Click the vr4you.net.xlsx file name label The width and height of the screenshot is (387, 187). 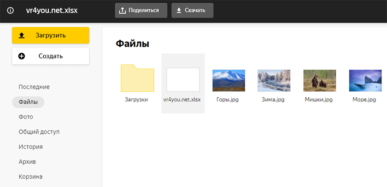click(x=182, y=99)
